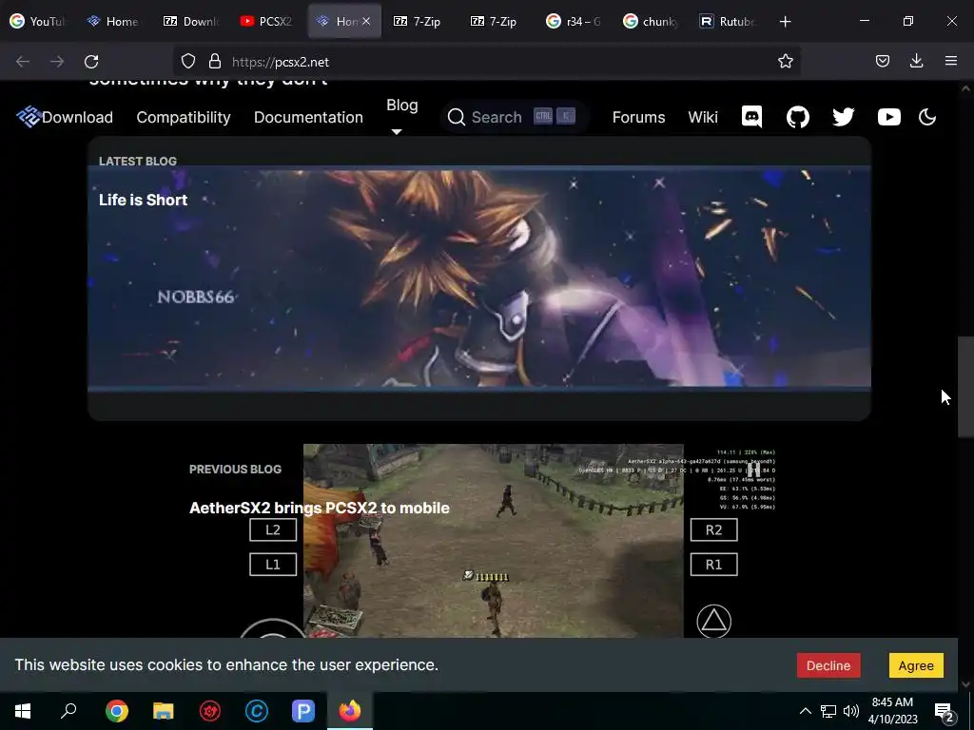Click the site security padlock icon
Image resolution: width=974 pixels, height=730 pixels.
point(215,62)
